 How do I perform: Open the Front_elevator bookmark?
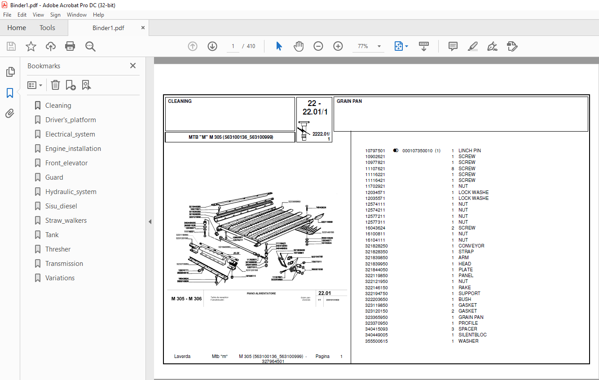pyautogui.click(x=66, y=163)
